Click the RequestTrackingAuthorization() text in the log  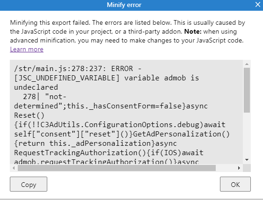pos(80,153)
